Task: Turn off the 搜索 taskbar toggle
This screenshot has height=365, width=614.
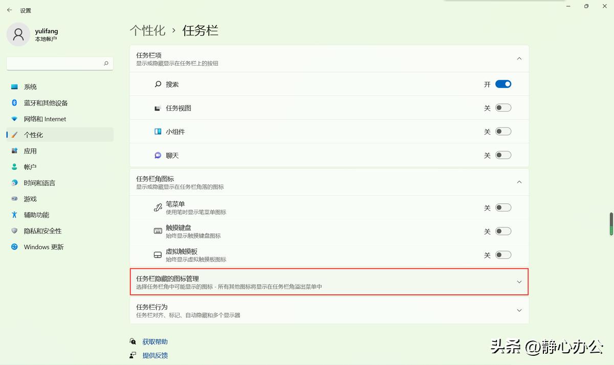Action: coord(502,83)
